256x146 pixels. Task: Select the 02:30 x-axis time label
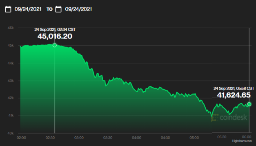[50, 138]
